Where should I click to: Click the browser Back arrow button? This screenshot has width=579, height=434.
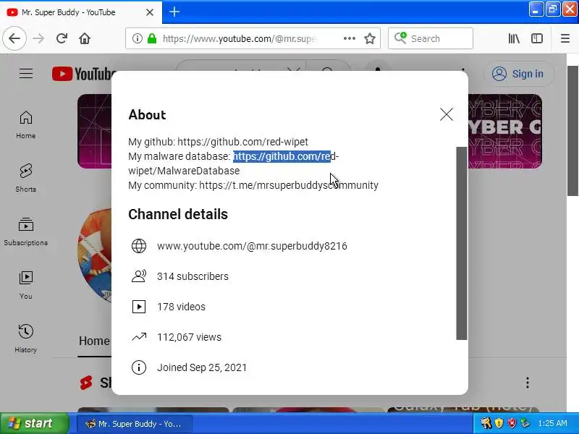pyautogui.click(x=14, y=38)
